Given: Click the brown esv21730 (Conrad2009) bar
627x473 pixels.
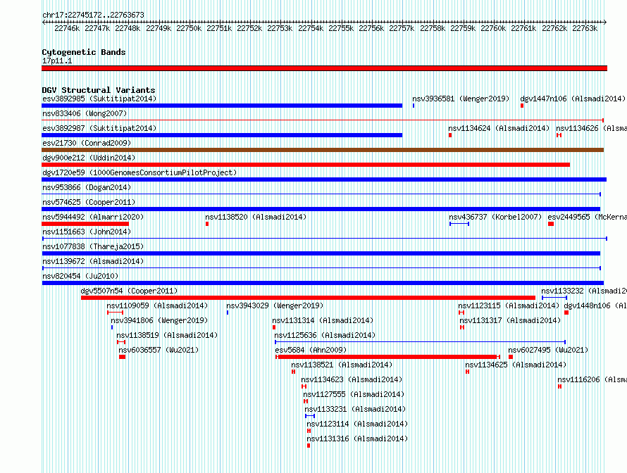Looking at the screenshot, I should tap(323, 150).
